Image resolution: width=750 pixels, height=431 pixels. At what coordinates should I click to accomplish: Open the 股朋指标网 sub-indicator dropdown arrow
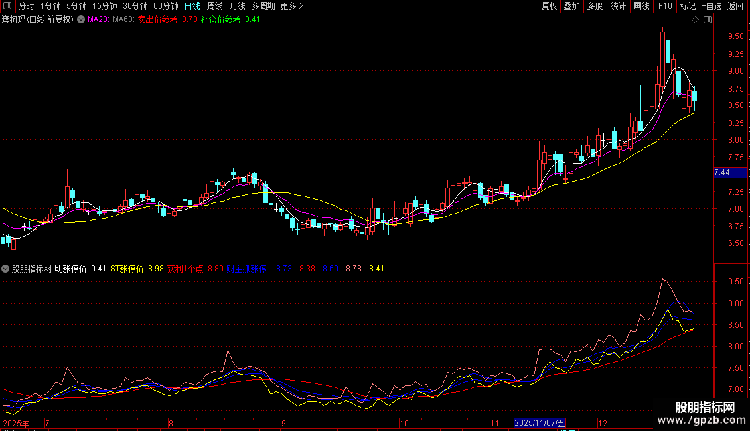pyautogui.click(x=5, y=269)
